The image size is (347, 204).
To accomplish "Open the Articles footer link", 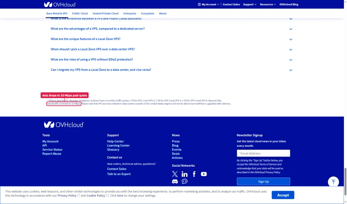I will [x=177, y=158].
